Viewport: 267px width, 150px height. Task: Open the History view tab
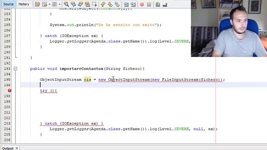pyautogui.click(x=24, y=4)
